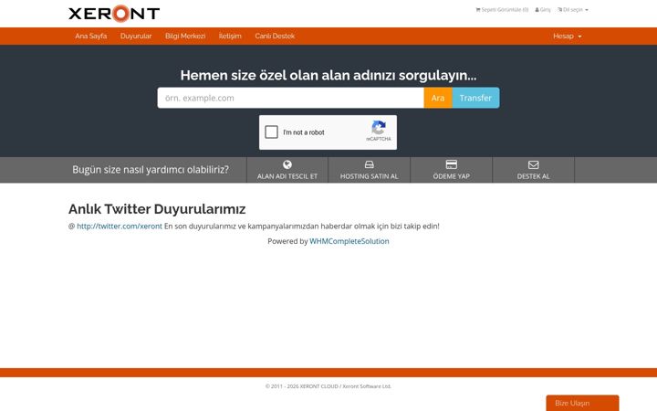Click the Xeront Cloud copyright text
Image resolution: width=657 pixels, height=411 pixels.
[328, 386]
